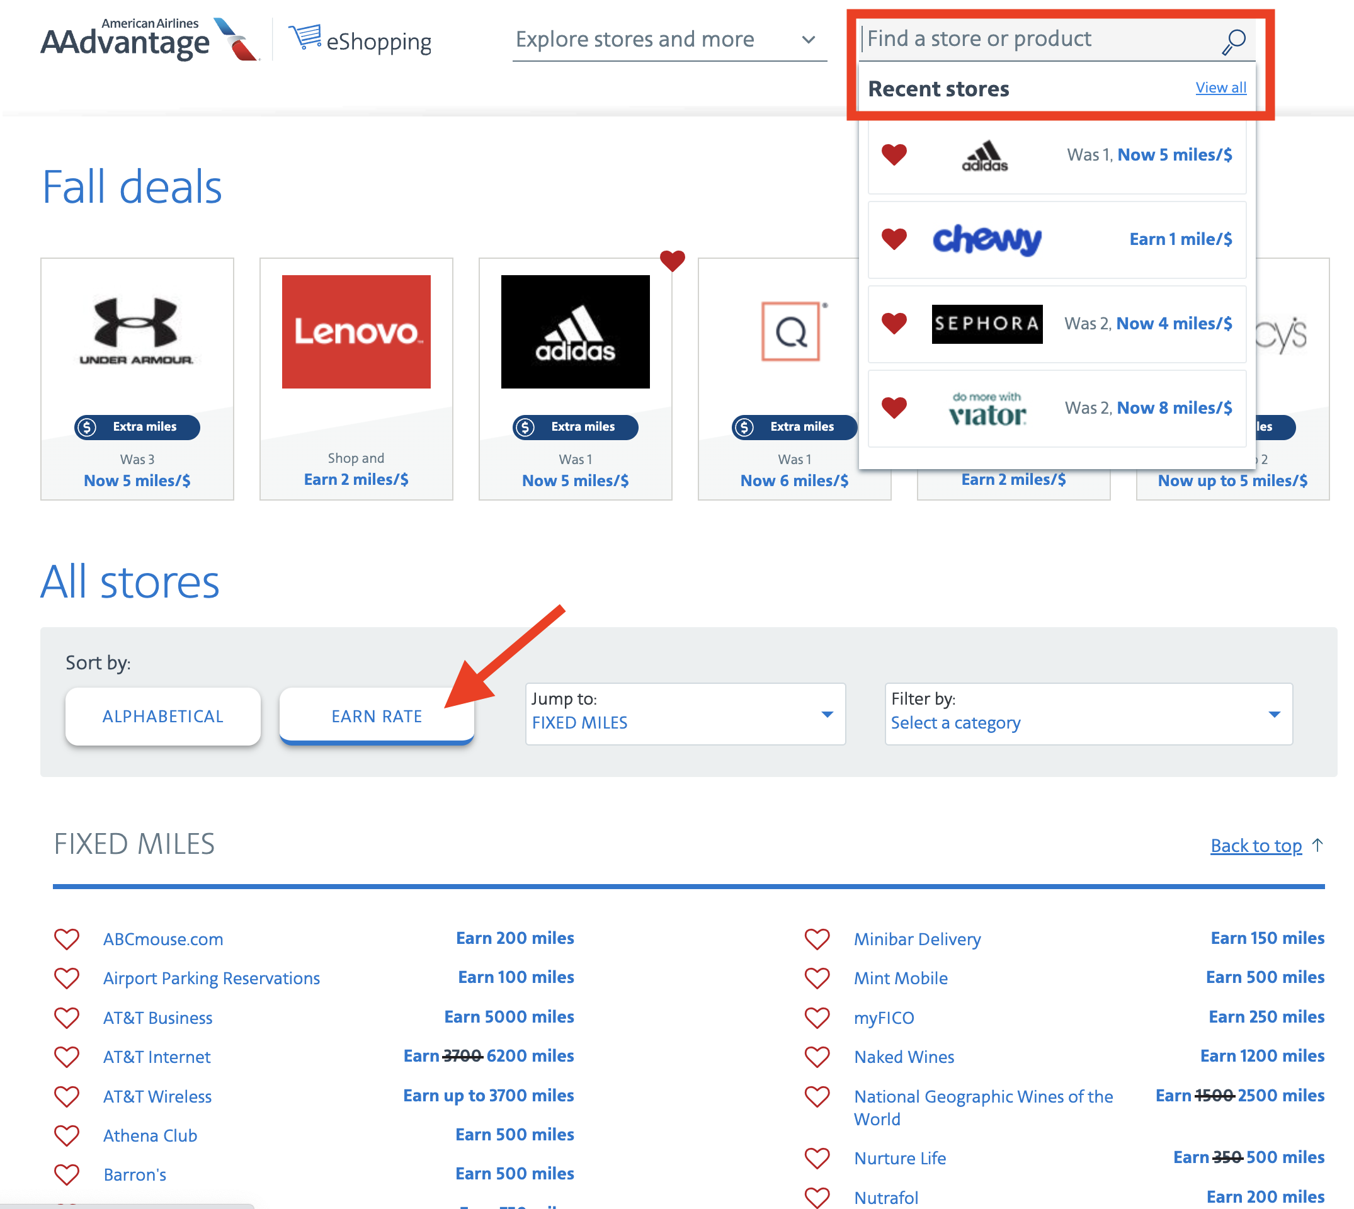This screenshot has width=1354, height=1209.
Task: Open the adidas logo in recent stores
Action: (x=984, y=156)
